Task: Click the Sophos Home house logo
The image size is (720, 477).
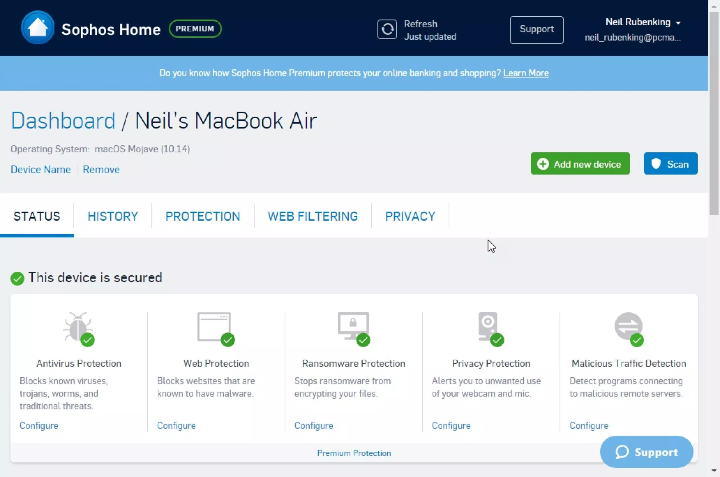Action: (37, 28)
